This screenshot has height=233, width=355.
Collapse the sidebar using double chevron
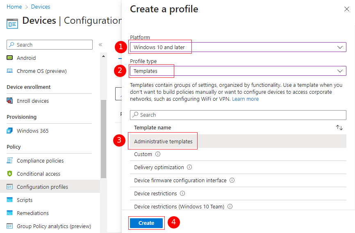100,45
